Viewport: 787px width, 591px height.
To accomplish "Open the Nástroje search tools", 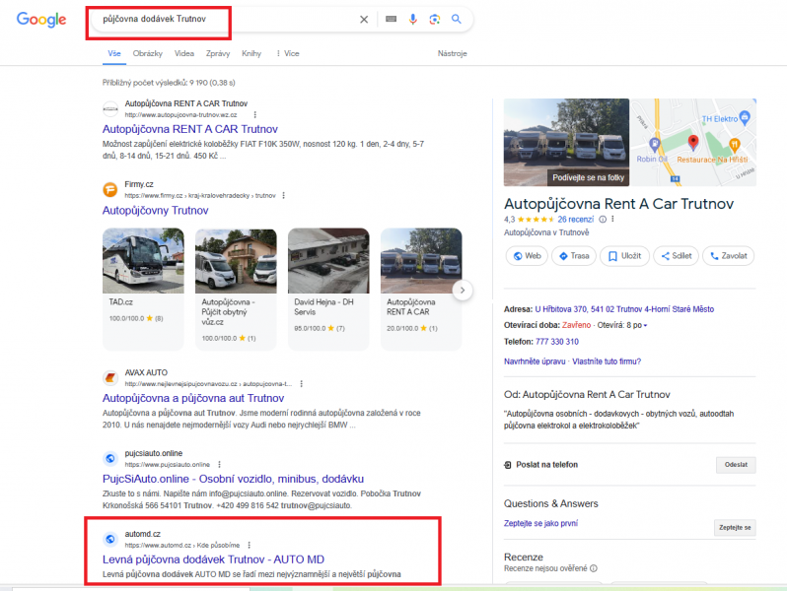I will click(453, 53).
